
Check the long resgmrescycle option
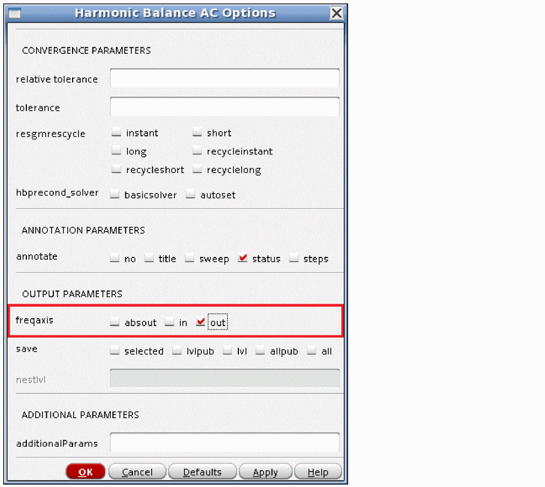coord(116,151)
